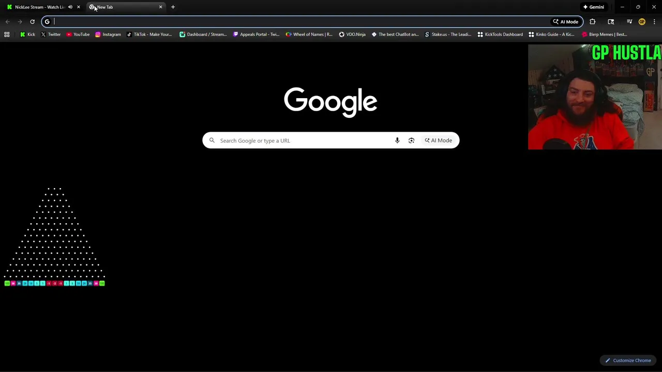Screen dimensions: 662x372
Task: Open the Dashboard / Stream bookmark
Action: tap(203, 34)
